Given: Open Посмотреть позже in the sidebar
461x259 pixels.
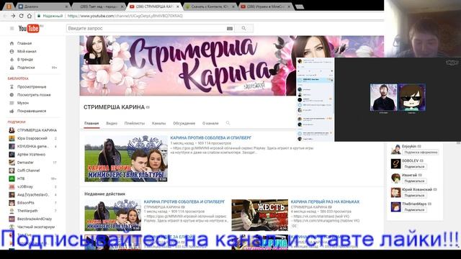Looking at the screenshot, I should coord(34,95).
